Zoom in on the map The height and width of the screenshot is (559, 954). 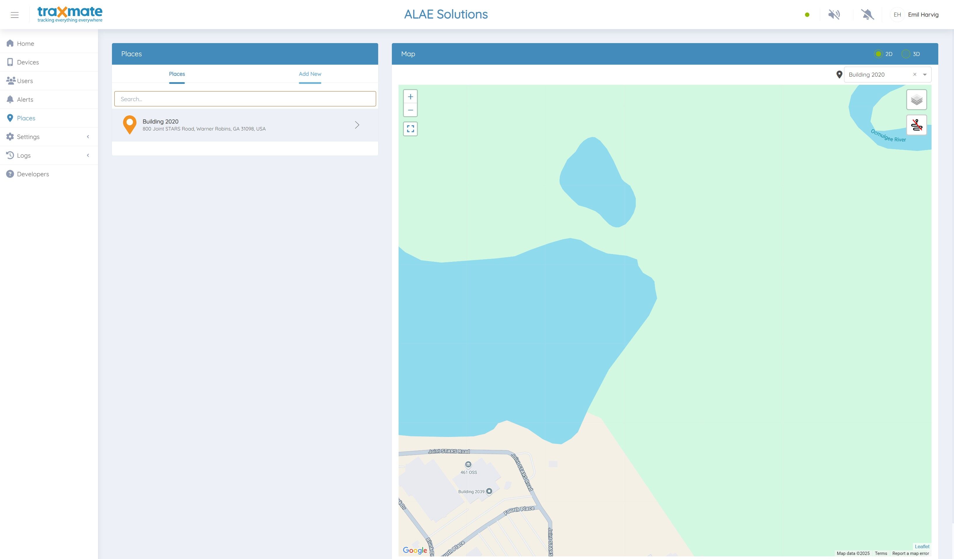pyautogui.click(x=410, y=97)
